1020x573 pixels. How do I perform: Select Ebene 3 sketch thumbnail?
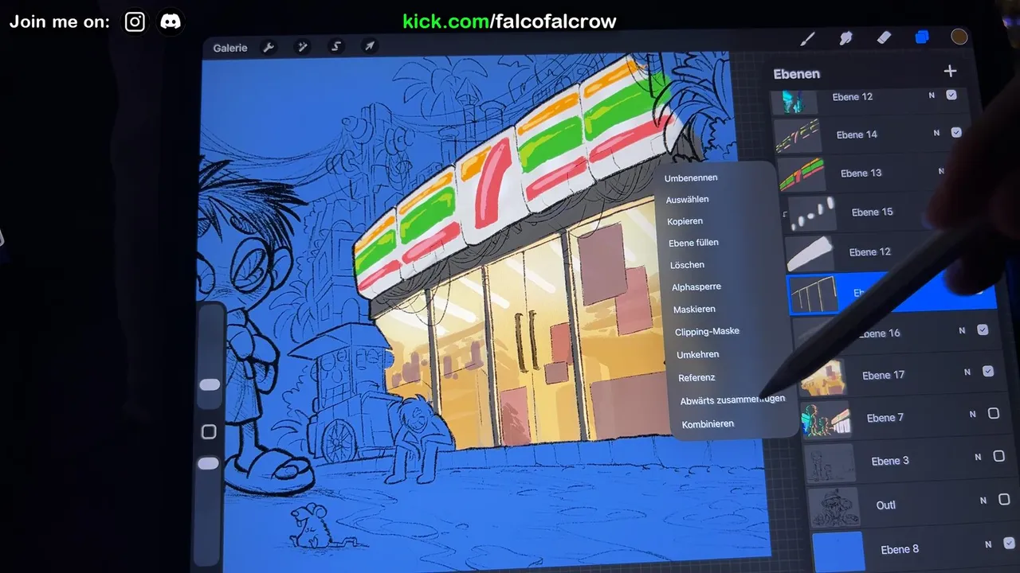831,462
